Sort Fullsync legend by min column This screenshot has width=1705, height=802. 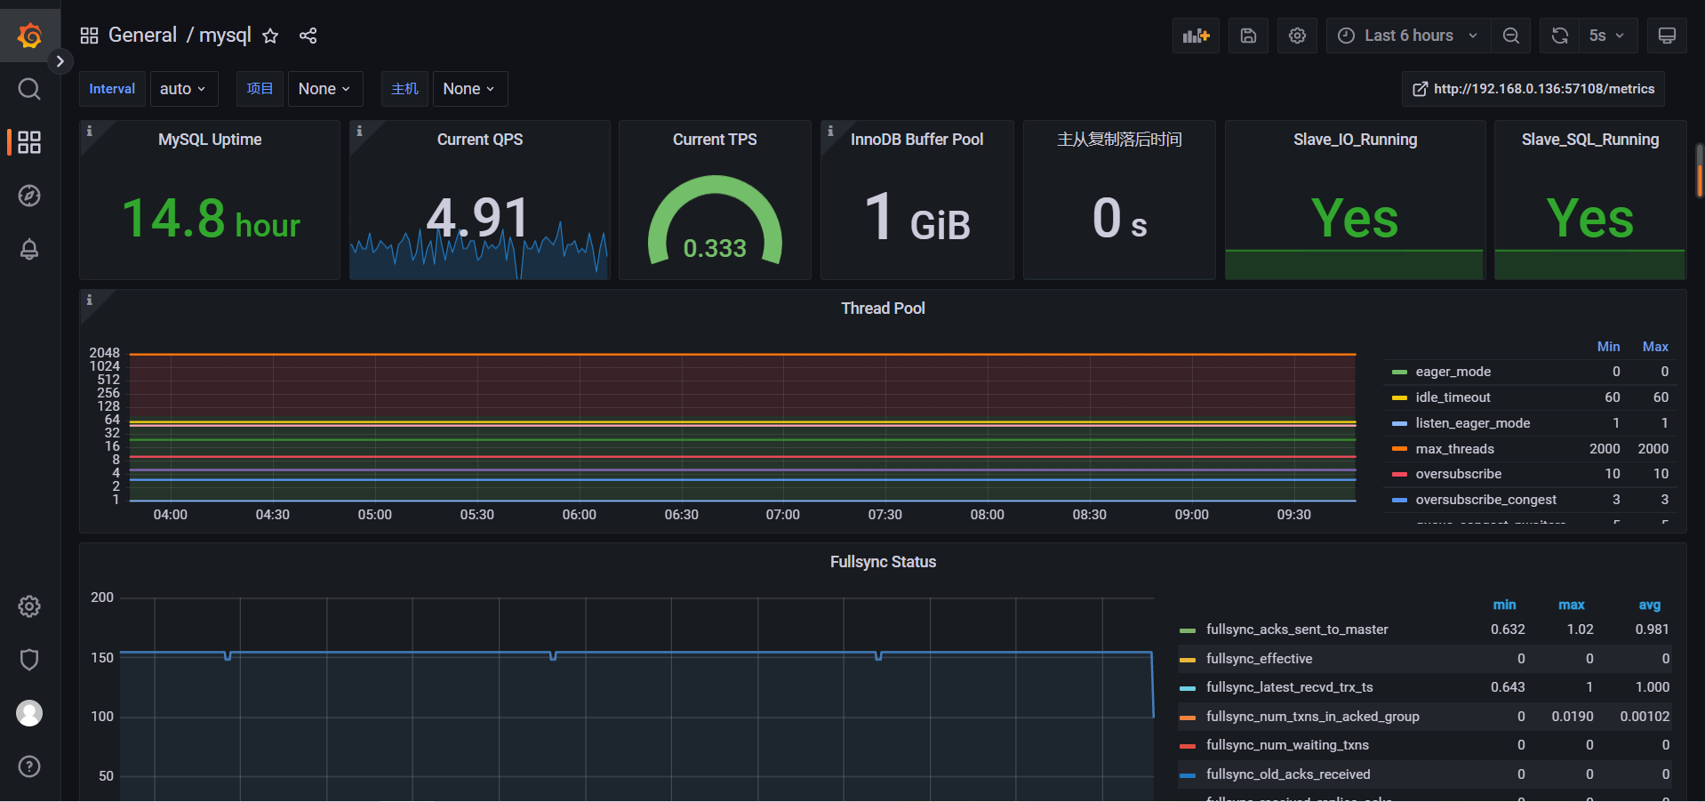pyautogui.click(x=1504, y=605)
